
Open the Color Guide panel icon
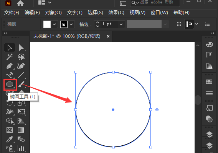(x=209, y=66)
